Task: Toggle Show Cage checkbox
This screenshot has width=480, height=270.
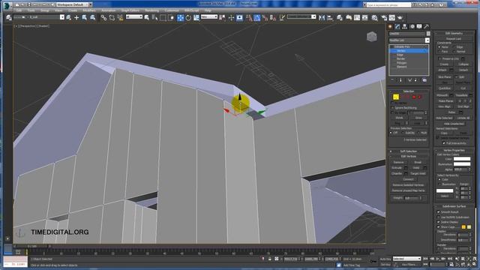Action: tap(438, 227)
